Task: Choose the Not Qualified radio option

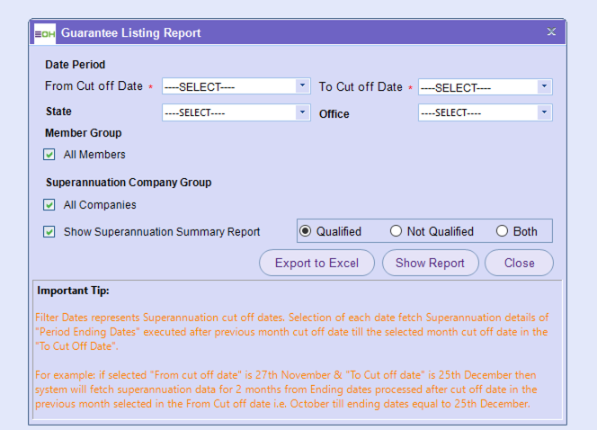Action: coord(397,231)
